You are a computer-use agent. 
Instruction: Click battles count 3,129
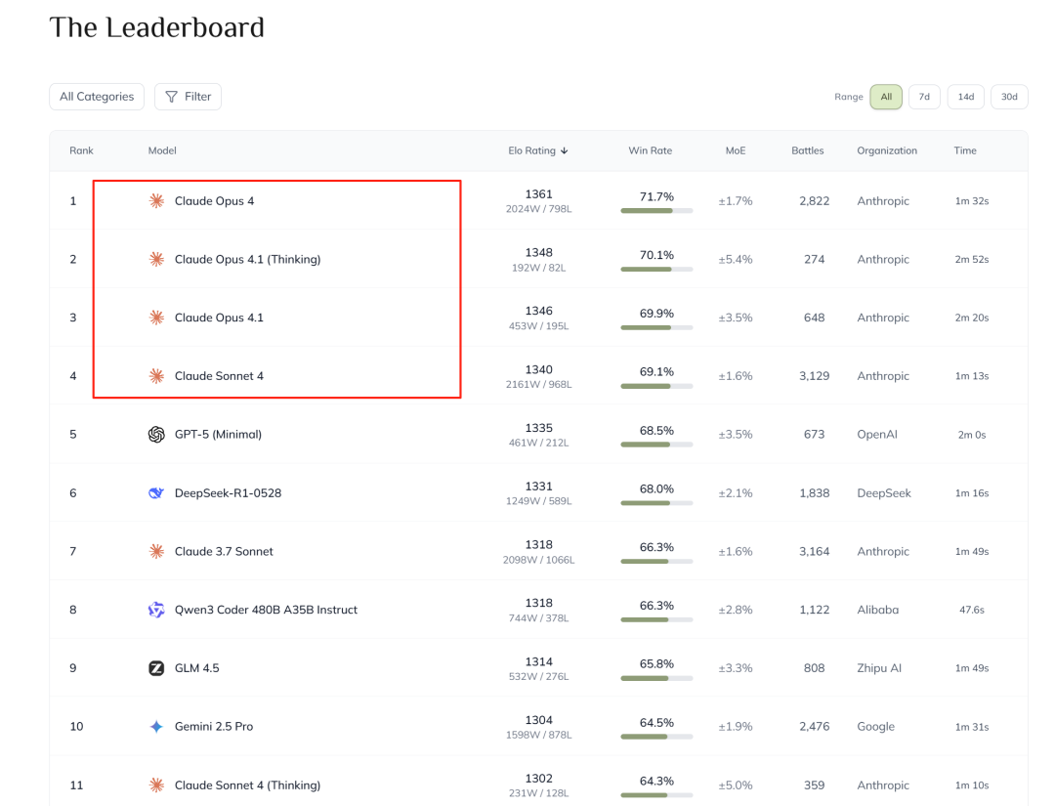[x=814, y=376]
